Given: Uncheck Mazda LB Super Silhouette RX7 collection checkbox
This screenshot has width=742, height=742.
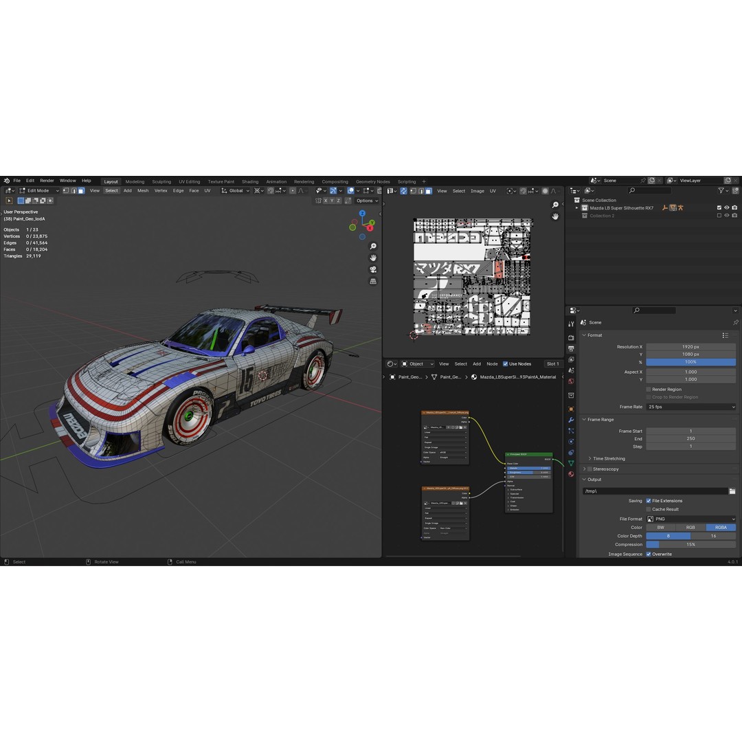Looking at the screenshot, I should (719, 207).
